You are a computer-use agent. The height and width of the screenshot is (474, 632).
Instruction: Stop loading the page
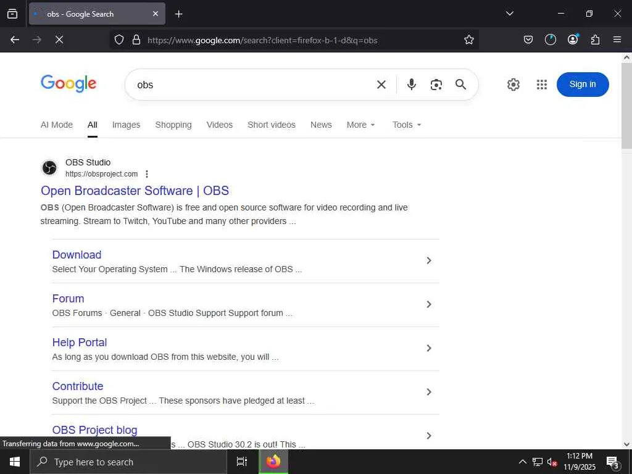coord(59,39)
